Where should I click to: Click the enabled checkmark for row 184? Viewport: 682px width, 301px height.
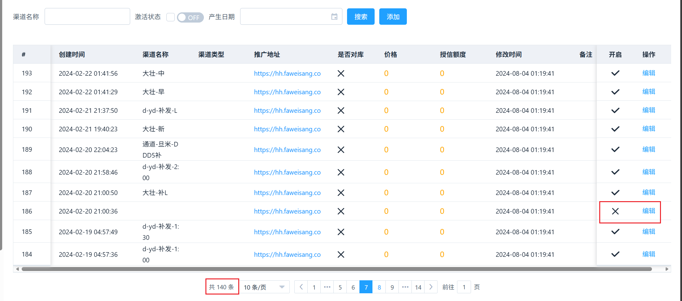(615, 254)
